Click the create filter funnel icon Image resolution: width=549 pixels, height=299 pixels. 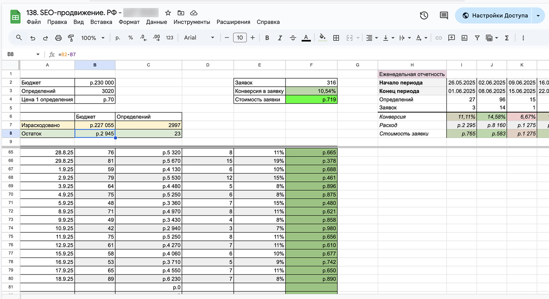coord(477,38)
